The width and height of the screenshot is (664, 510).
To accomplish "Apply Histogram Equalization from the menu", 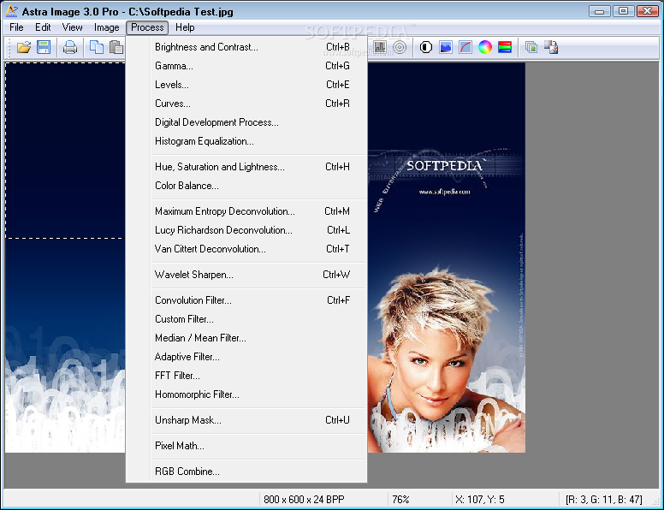I will [x=246, y=141].
